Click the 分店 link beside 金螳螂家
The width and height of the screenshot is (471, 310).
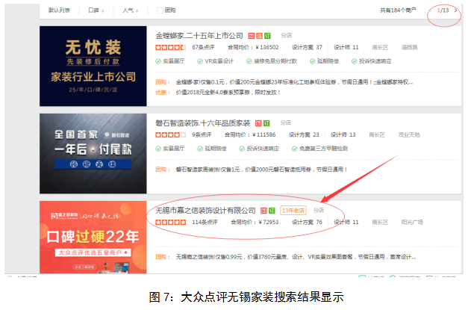point(287,35)
